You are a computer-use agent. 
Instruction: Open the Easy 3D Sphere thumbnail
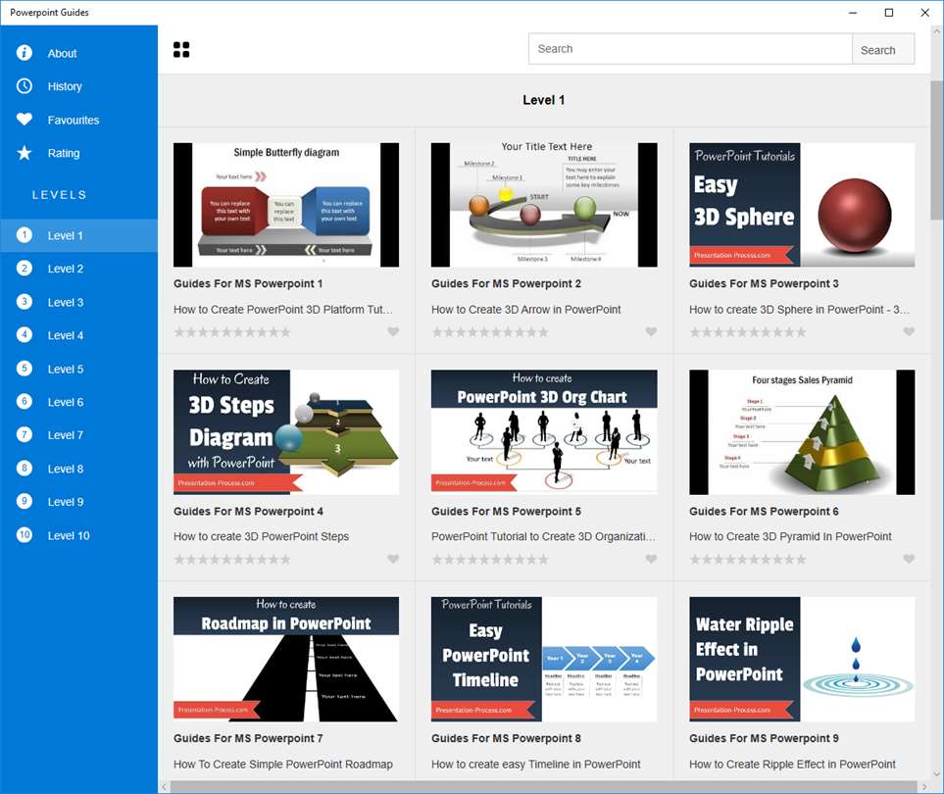(802, 205)
